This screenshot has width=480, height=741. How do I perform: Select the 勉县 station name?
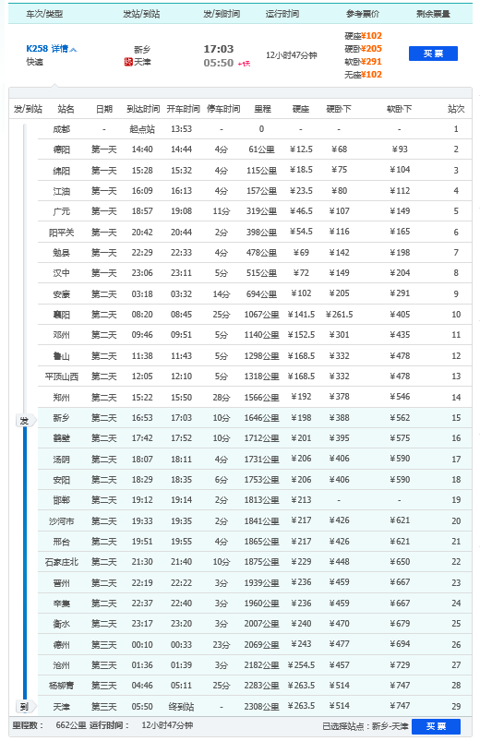[x=62, y=253]
